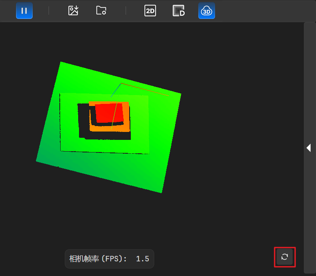
Task: Expand the collapsed right side panel
Action: pyautogui.click(x=309, y=148)
